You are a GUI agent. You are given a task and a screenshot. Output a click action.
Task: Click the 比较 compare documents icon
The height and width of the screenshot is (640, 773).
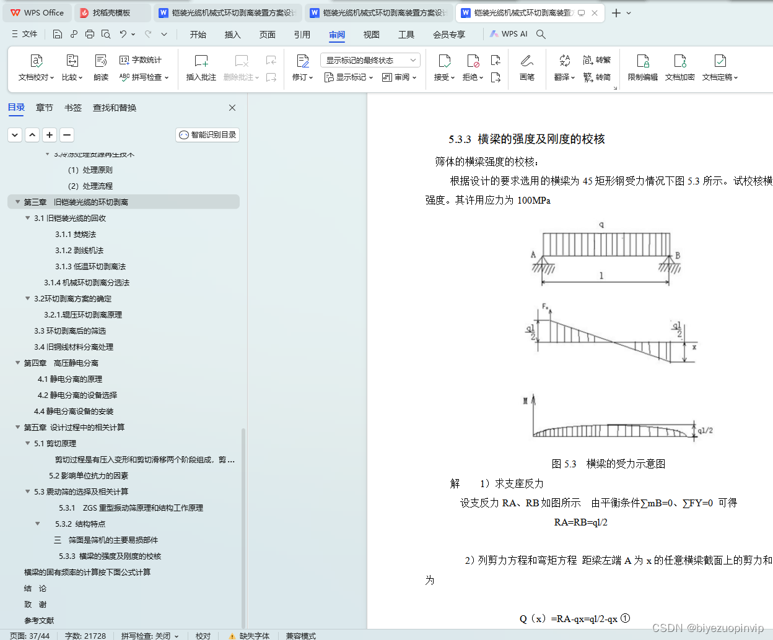tap(72, 68)
